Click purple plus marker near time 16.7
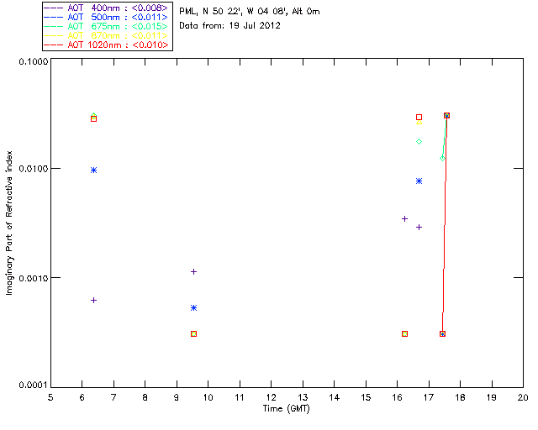 (419, 228)
